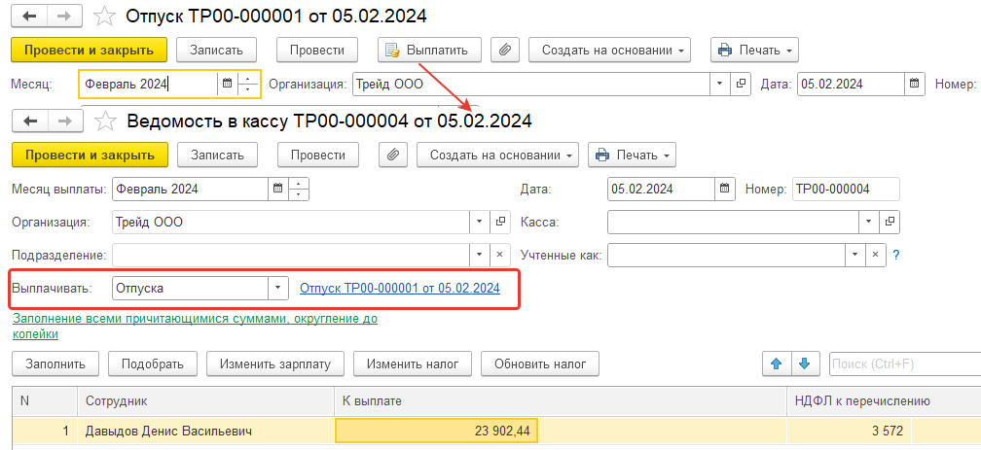This screenshot has height=450, width=981.
Task: Click the Выплатить button
Action: [x=430, y=50]
